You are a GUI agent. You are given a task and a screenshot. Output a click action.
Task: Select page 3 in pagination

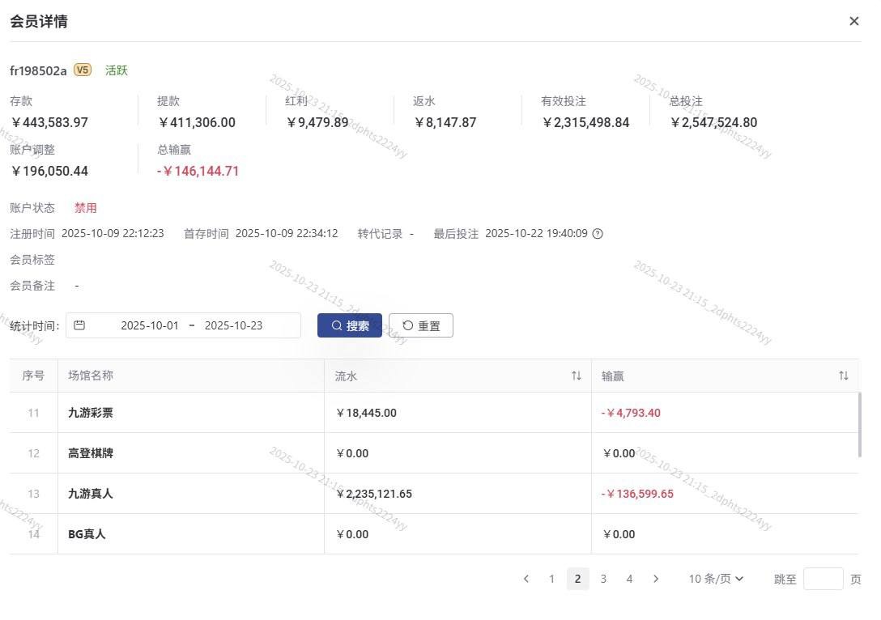603,579
